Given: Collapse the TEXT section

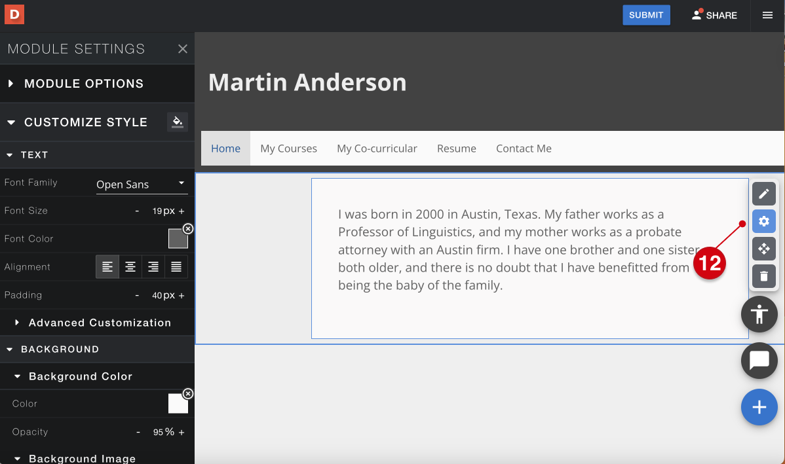Looking at the screenshot, I should (97, 155).
